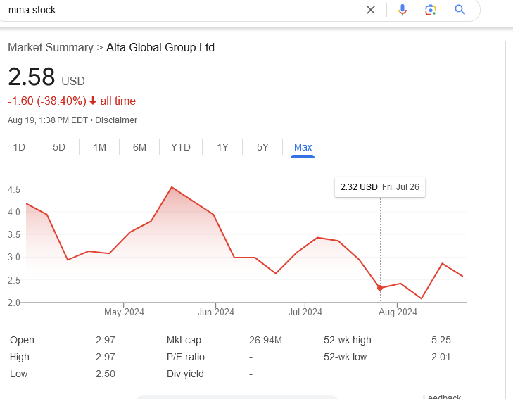Click the '2.58' price value
The height and width of the screenshot is (399, 513).
(32, 77)
